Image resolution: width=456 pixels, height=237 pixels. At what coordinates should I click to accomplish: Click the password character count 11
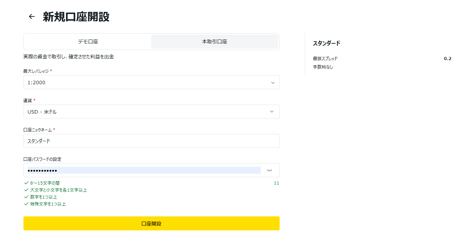[276, 183]
